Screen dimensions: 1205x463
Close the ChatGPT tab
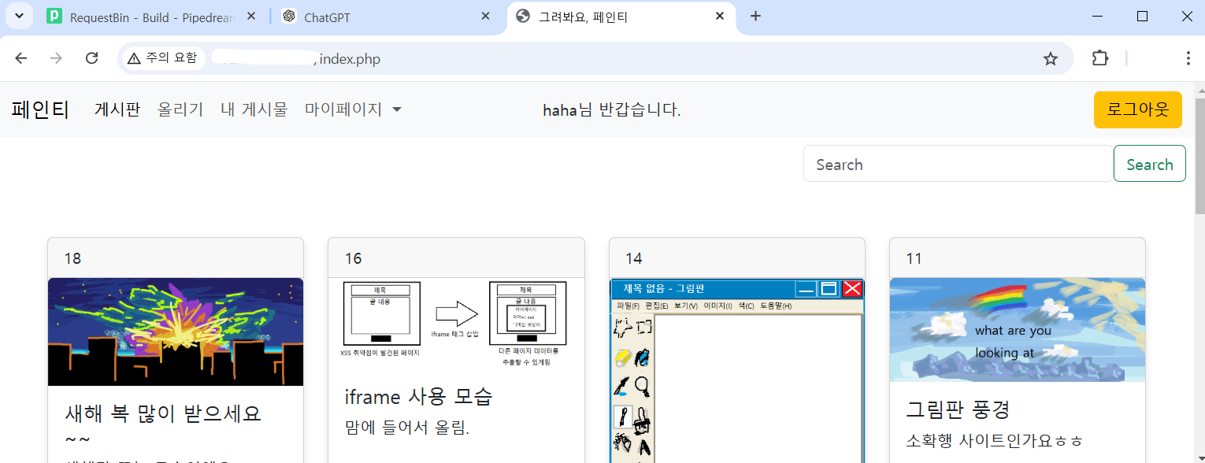point(485,17)
